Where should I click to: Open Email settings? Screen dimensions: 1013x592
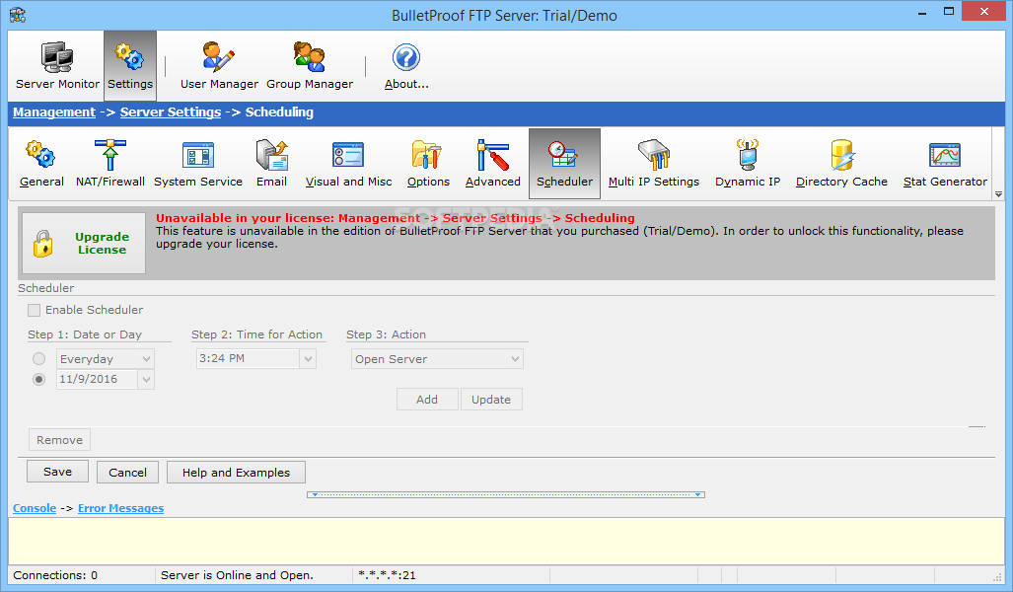(271, 164)
